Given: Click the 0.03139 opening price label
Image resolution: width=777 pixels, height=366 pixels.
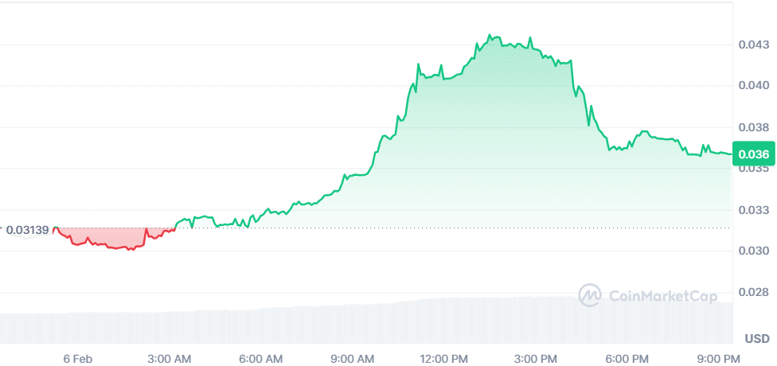Looking at the screenshot, I should tap(28, 230).
